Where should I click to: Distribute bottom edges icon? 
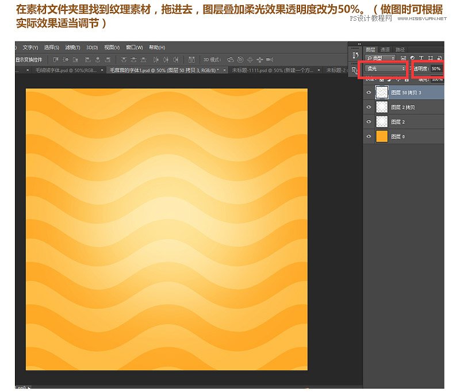tap(143, 60)
